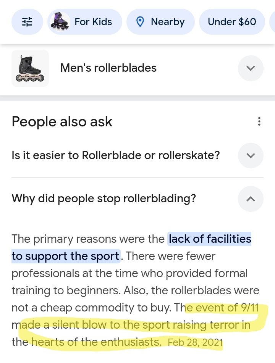Image resolution: width=275 pixels, height=363 pixels.
Task: Click the Men's rollerblades label
Action: pyautogui.click(x=108, y=68)
